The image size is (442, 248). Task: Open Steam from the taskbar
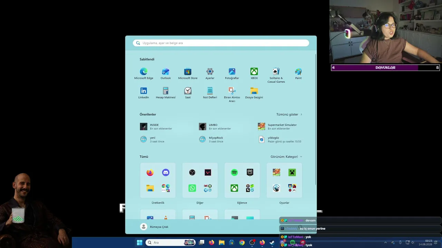tap(272, 242)
